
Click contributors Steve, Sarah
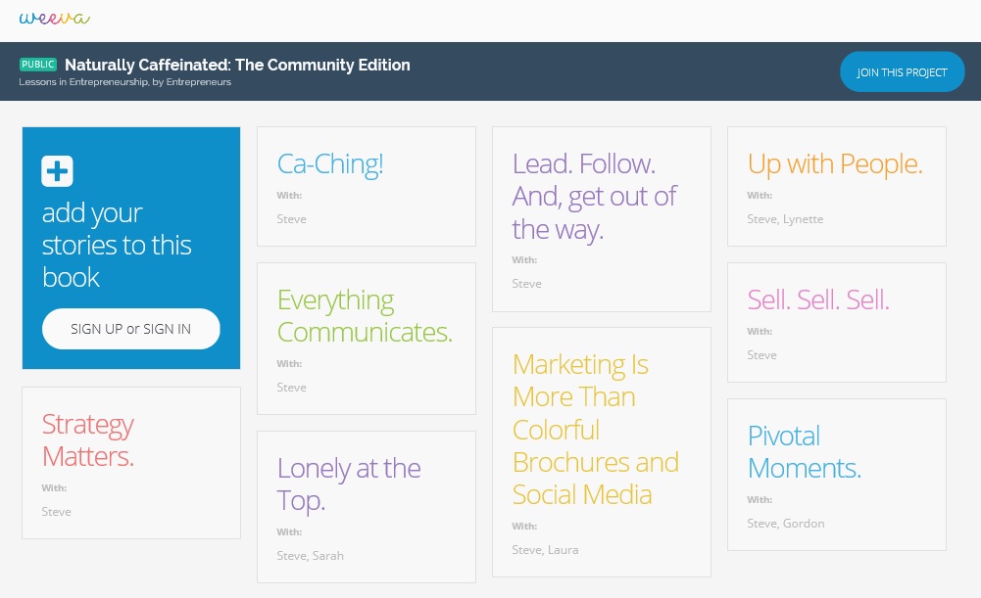310,556
